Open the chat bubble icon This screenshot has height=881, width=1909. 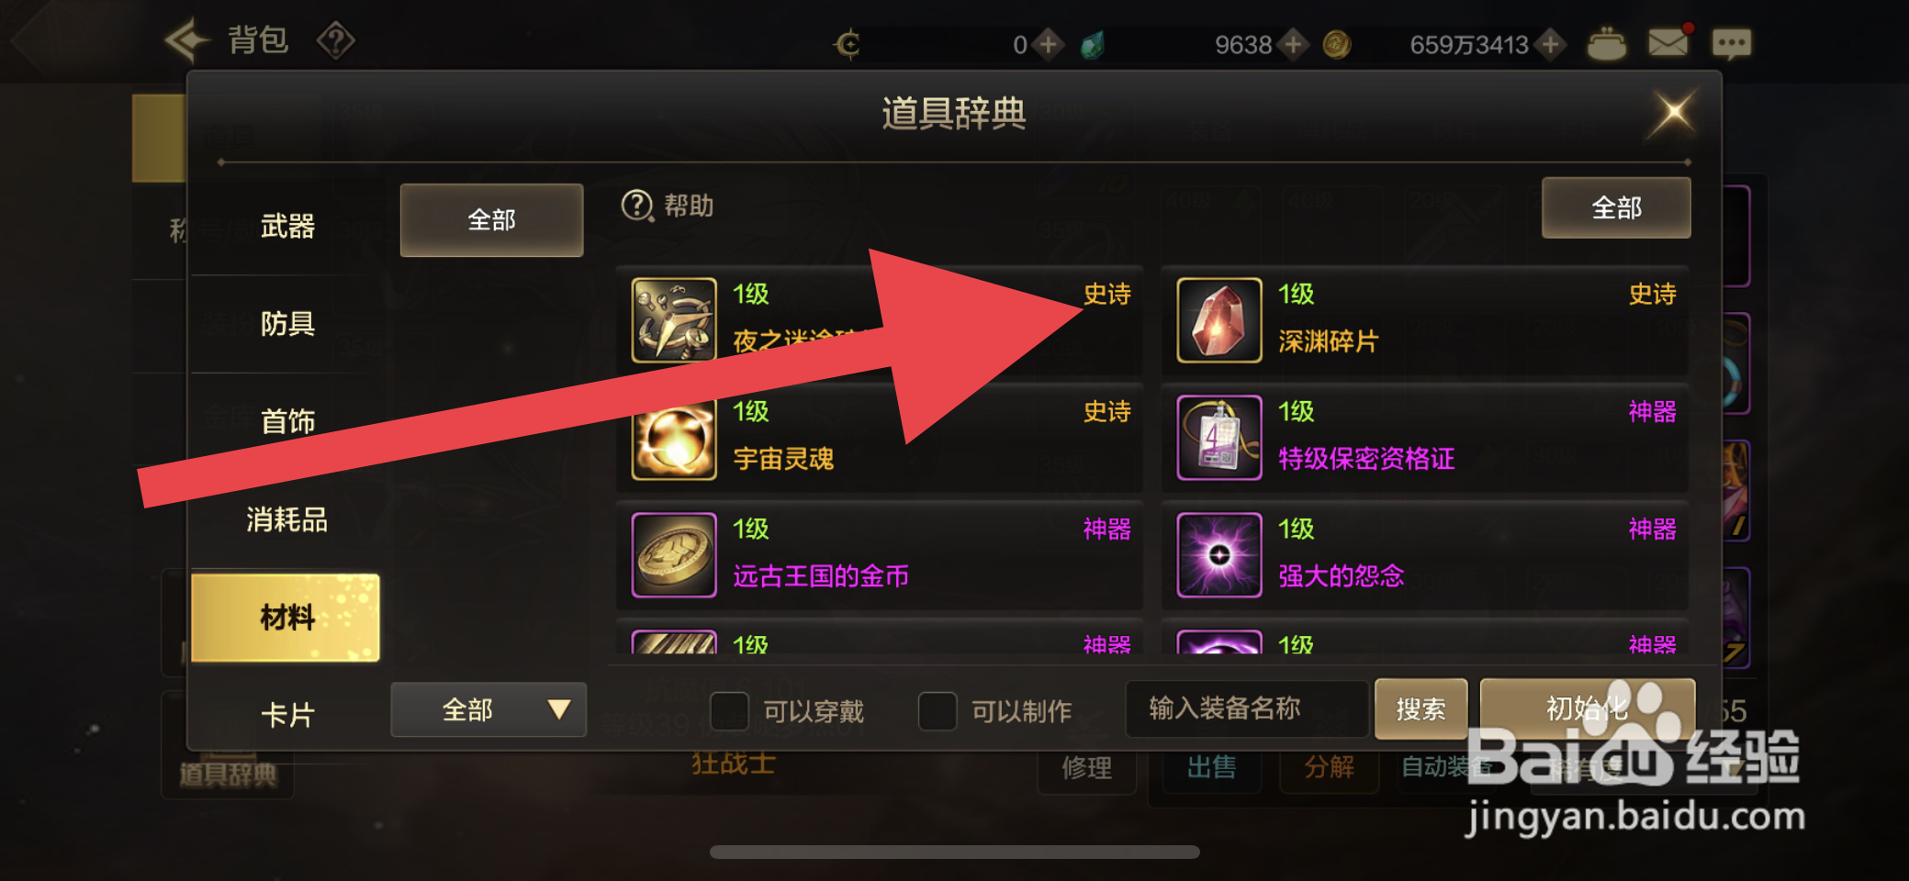click(1731, 43)
